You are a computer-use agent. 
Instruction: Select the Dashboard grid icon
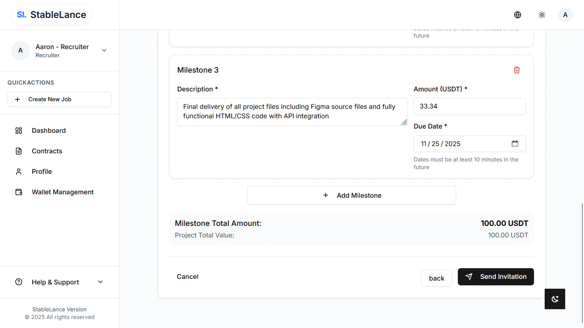click(x=19, y=130)
